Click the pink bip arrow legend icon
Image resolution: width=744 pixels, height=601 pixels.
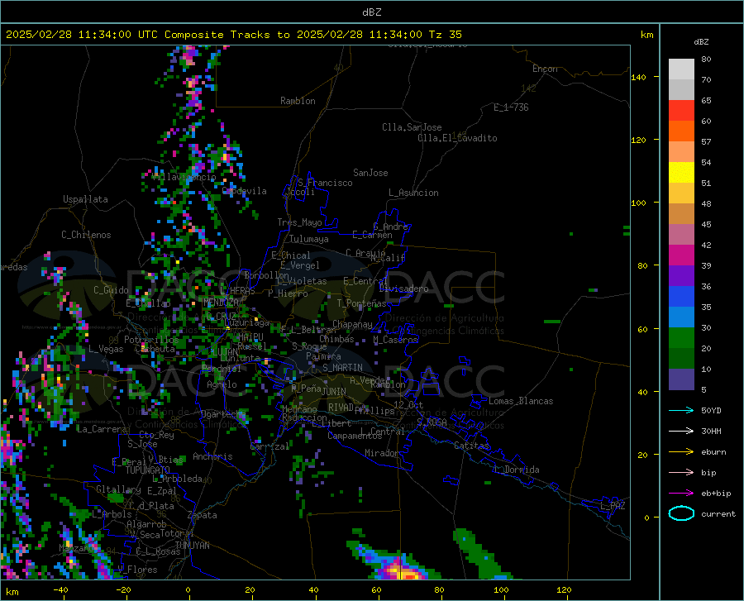[x=681, y=473]
